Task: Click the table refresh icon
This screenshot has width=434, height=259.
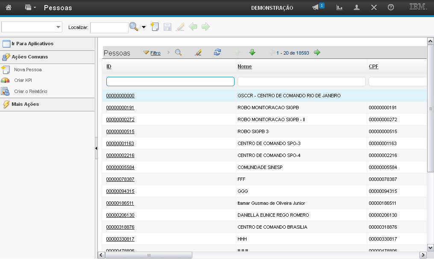Action: point(217,52)
